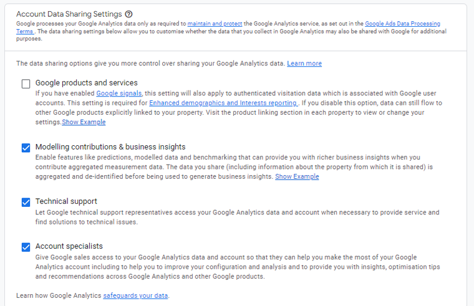
Task: Open Google Ads Data Processing link
Action: pyautogui.click(x=403, y=24)
